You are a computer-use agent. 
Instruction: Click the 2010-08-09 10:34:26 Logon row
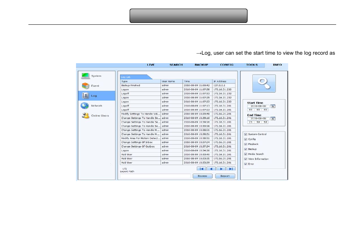(178, 150)
